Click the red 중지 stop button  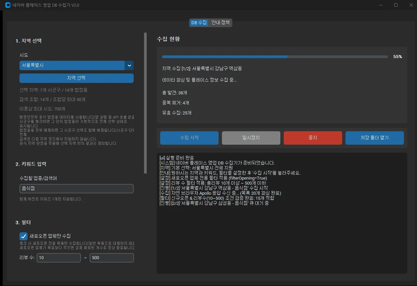coord(313,138)
